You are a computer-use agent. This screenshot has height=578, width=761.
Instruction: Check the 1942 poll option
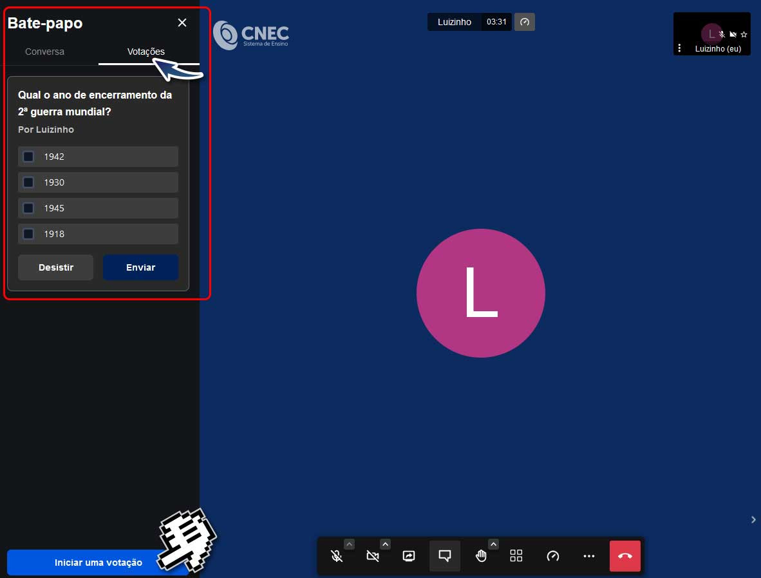click(28, 157)
